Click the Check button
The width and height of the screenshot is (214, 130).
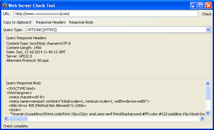pos(207,14)
